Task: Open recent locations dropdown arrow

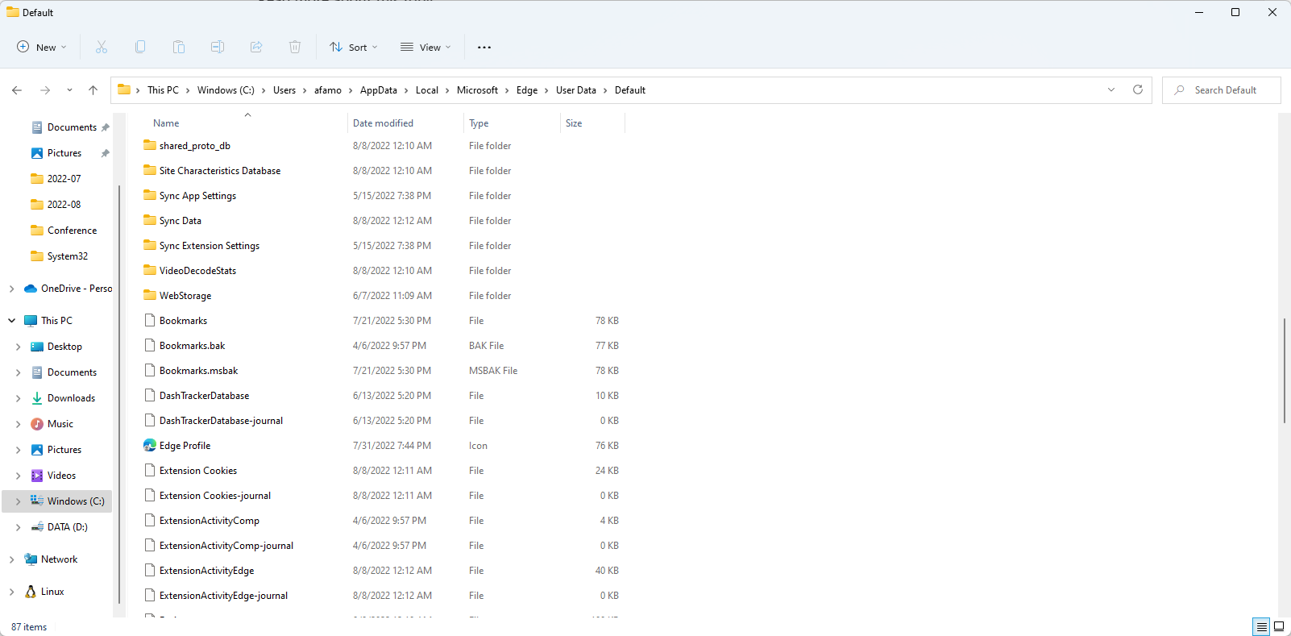Action: point(69,90)
